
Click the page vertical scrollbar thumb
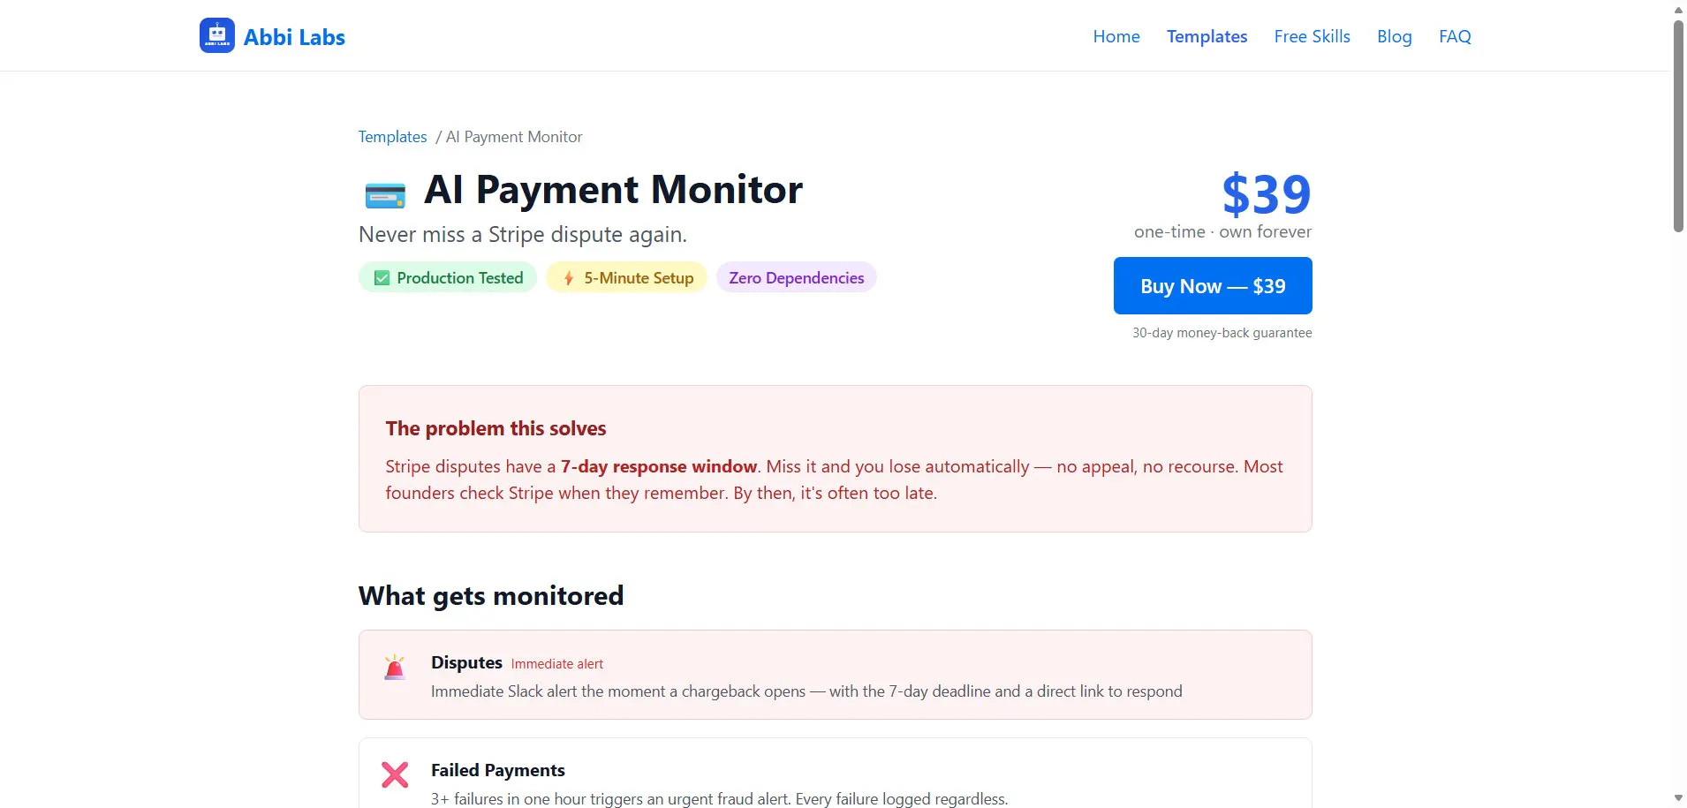coord(1678,126)
